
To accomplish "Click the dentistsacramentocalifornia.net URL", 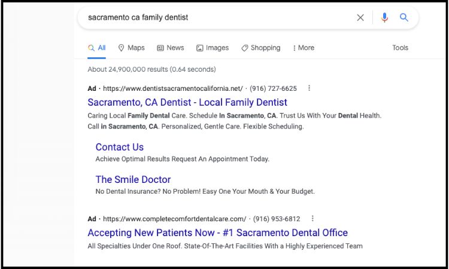I will coord(173,88).
